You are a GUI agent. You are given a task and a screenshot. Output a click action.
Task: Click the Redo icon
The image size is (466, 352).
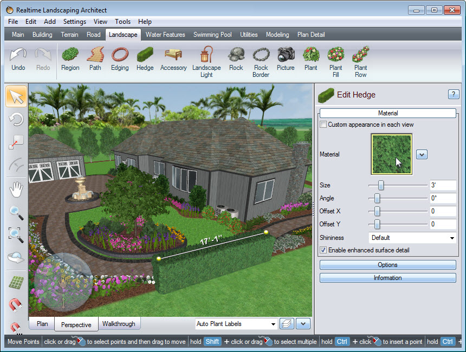[x=43, y=59]
